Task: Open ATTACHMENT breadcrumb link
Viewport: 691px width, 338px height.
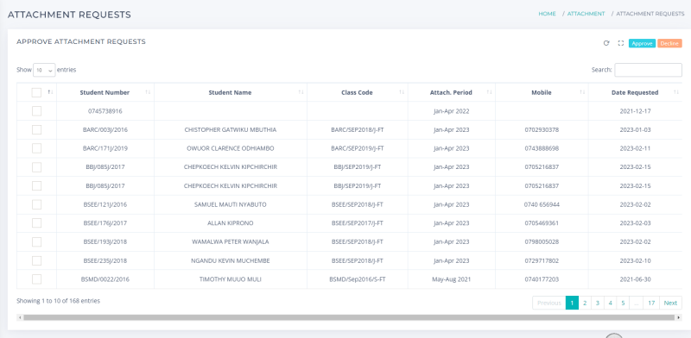Action: 586,14
